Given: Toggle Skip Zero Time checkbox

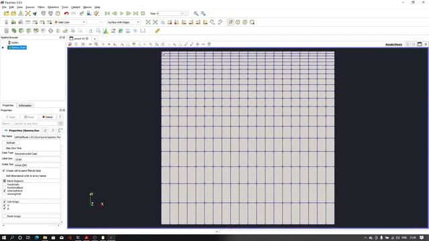Looking at the screenshot, I should click(x=4, y=148).
